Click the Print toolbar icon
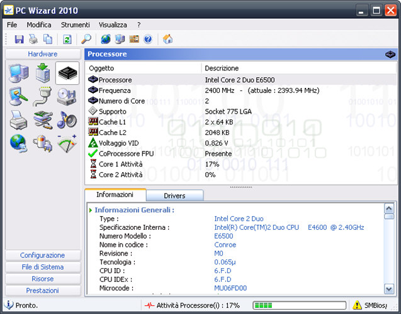Image resolution: width=401 pixels, height=314 pixels. [33, 40]
